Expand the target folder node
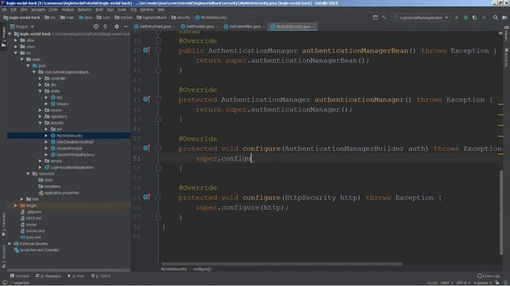Viewport: 510px width, 286px height. [x=16, y=206]
